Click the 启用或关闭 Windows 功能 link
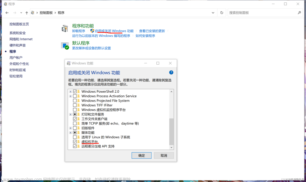306x182 pixels. tap(114, 31)
